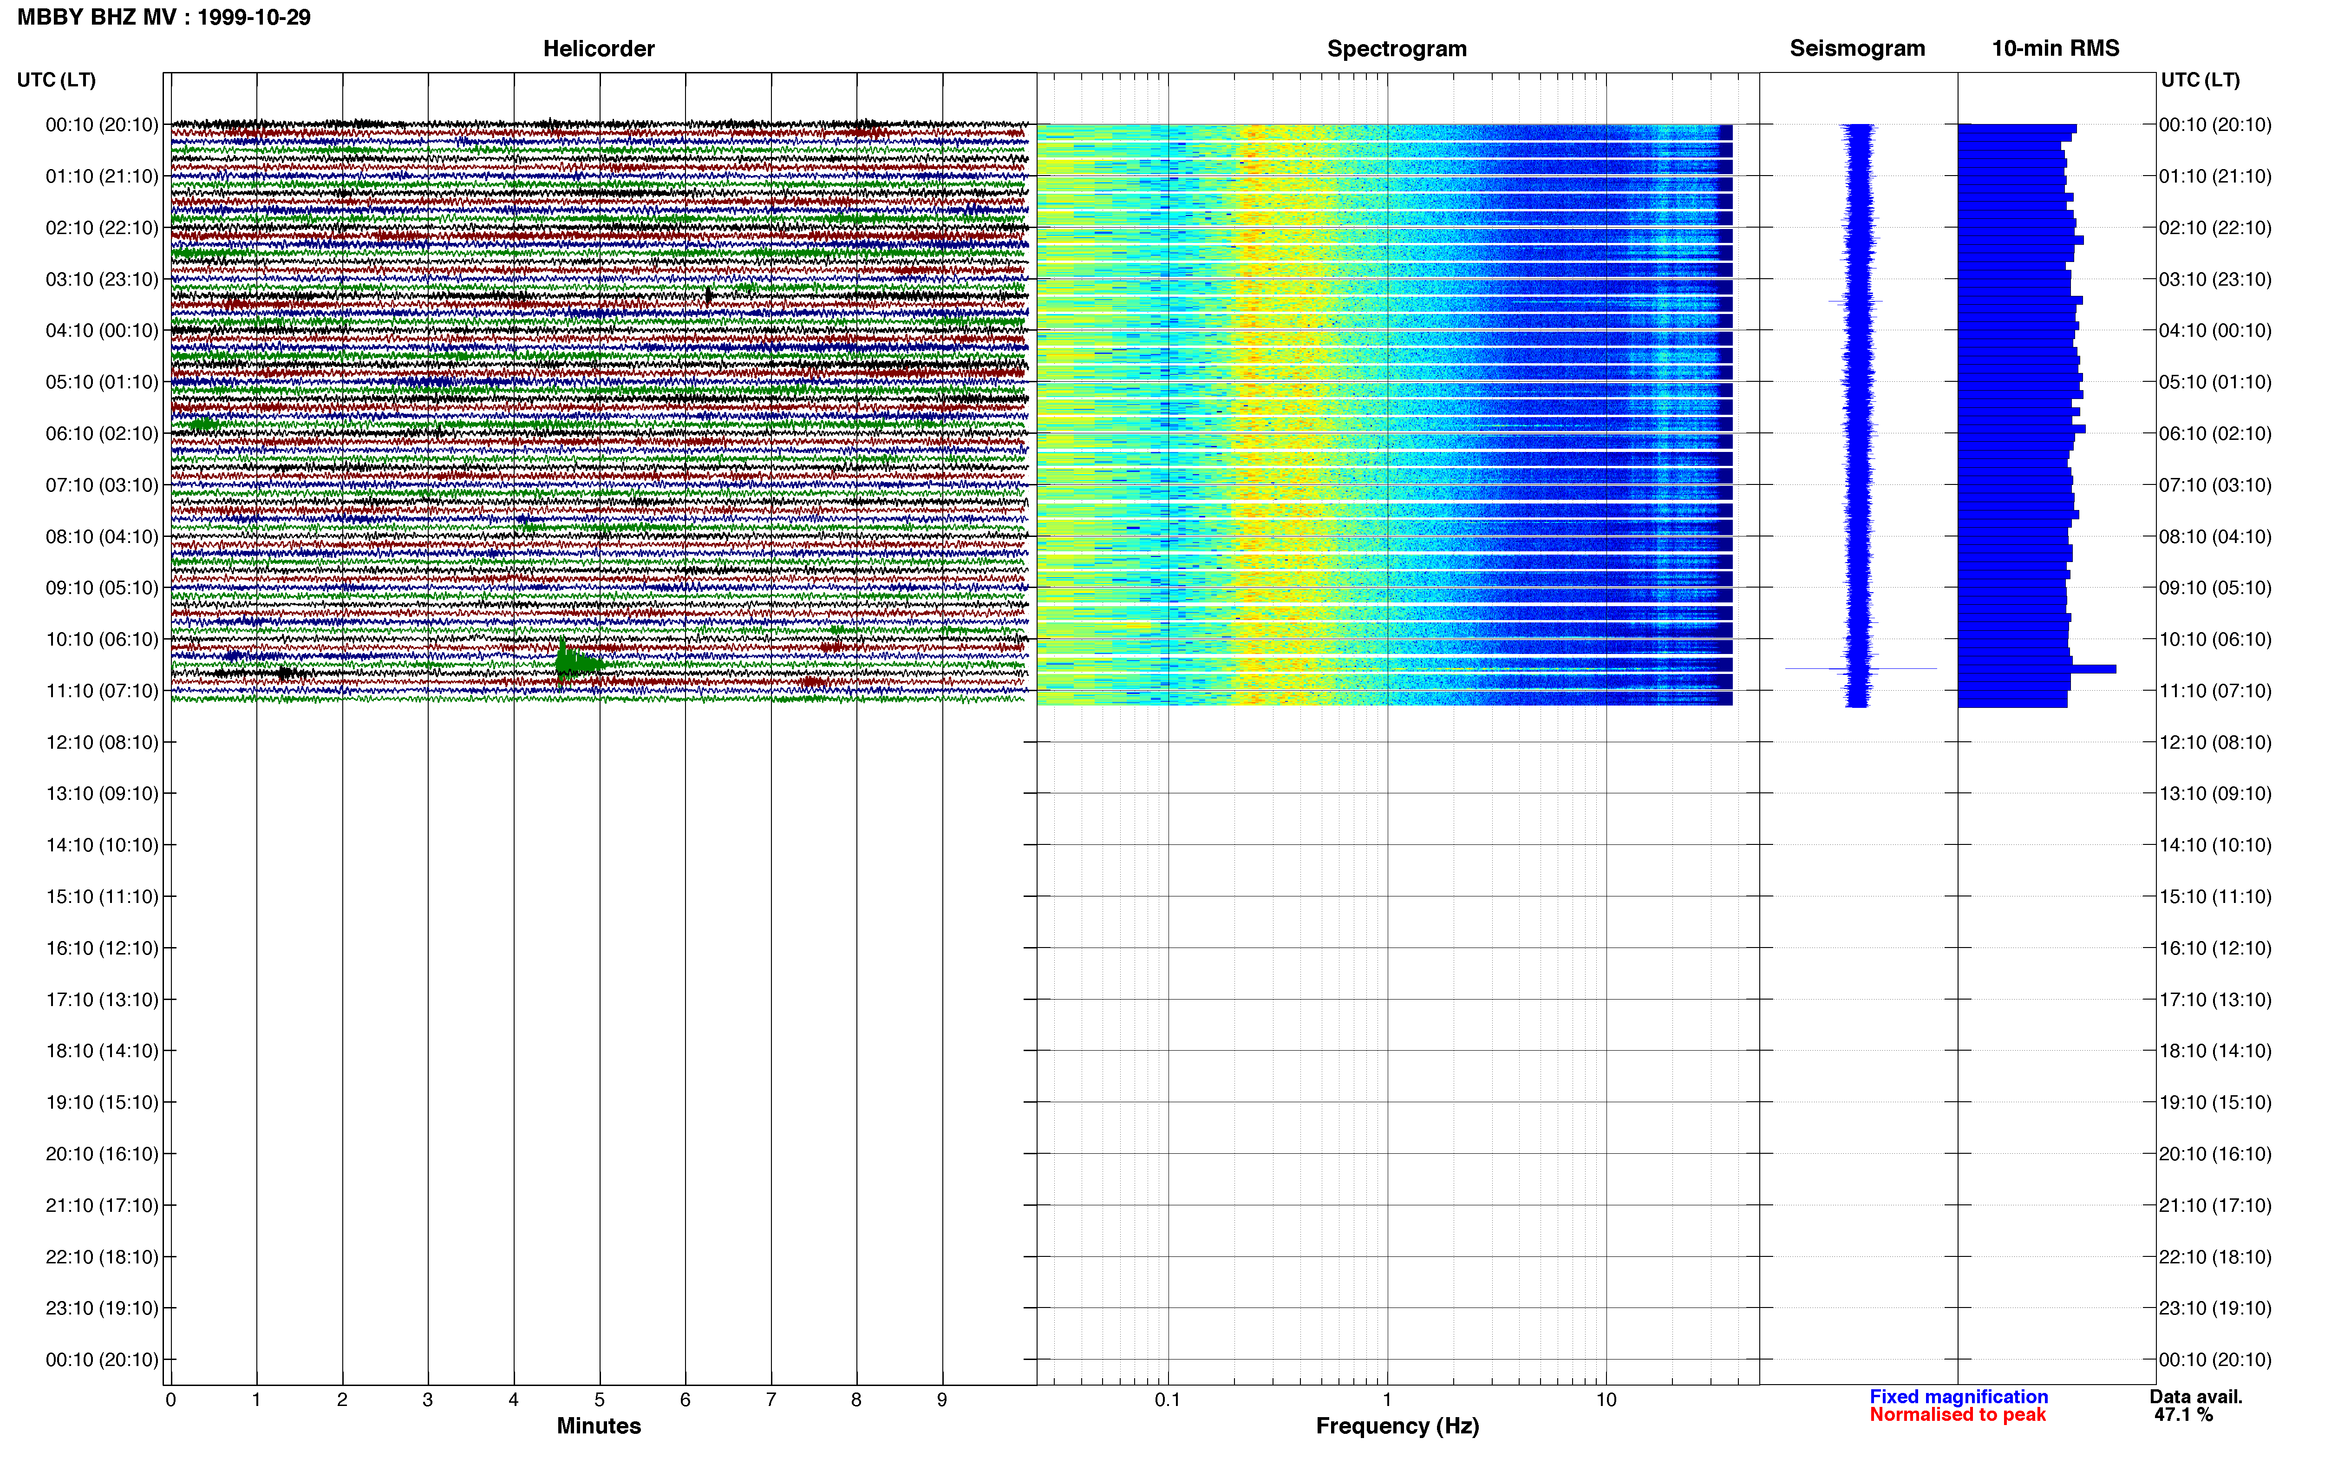Select the Seismogram panel heading

1857,48
